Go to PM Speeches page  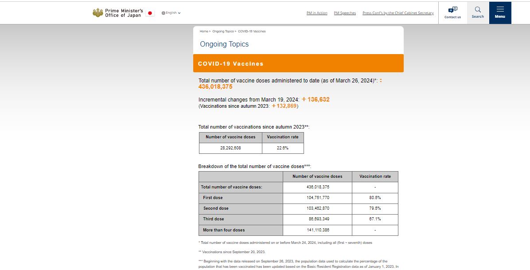pyautogui.click(x=345, y=13)
